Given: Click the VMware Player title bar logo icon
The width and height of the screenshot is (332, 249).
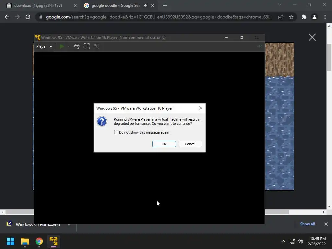Looking at the screenshot, I should [38, 38].
